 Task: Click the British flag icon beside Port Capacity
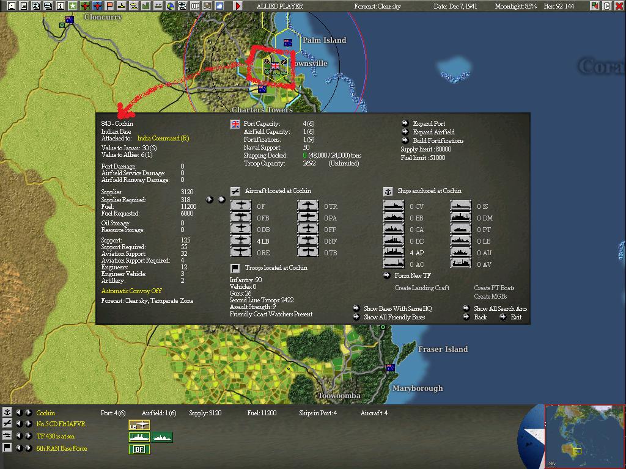(x=235, y=124)
